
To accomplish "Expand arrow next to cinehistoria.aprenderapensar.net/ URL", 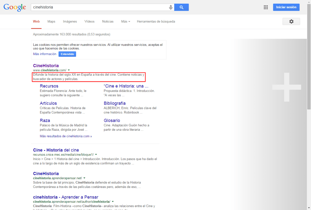I will 84,178.
